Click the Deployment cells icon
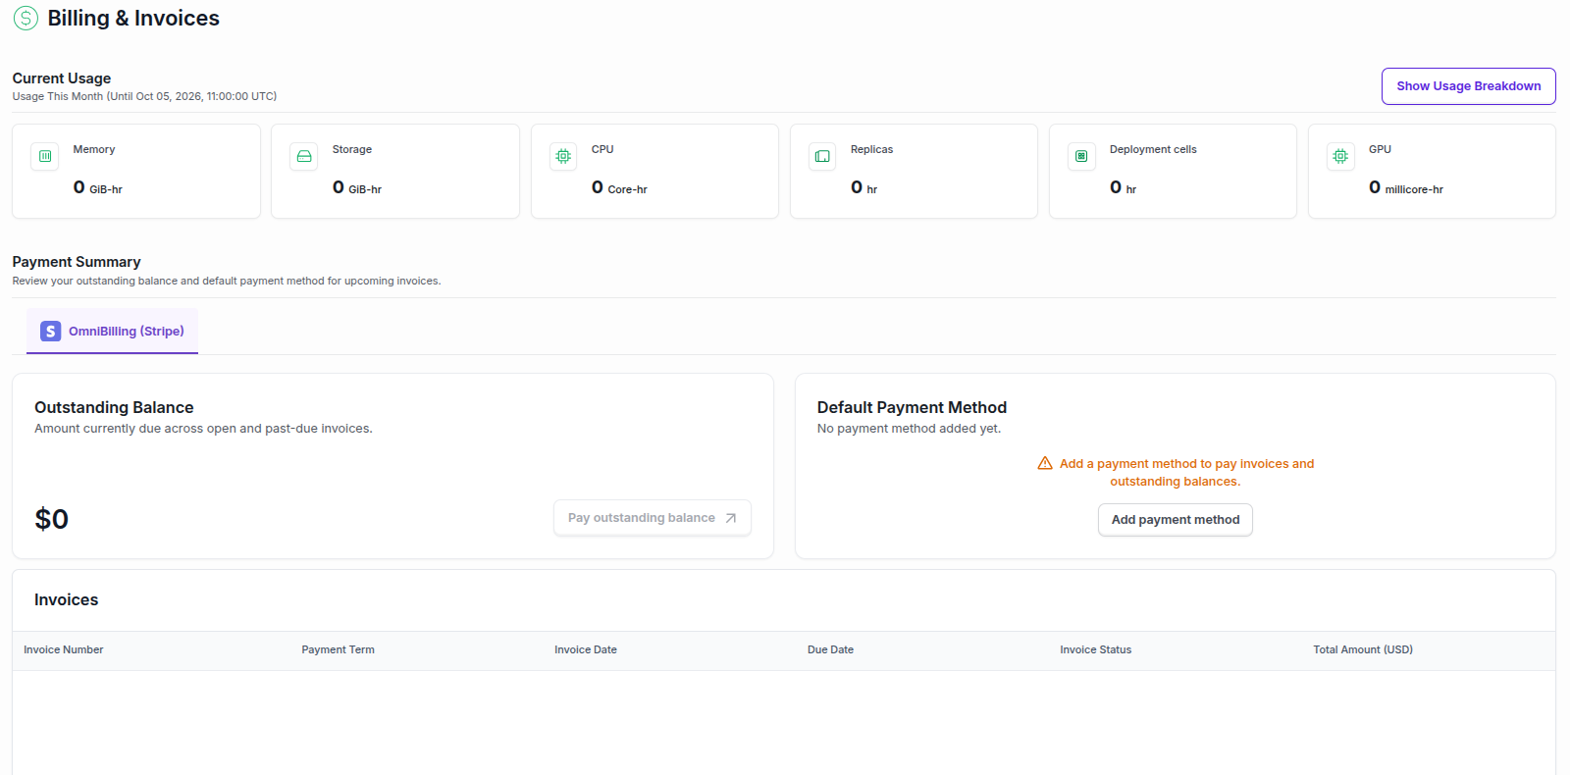Screen dimensions: 1570x775 1081,156
